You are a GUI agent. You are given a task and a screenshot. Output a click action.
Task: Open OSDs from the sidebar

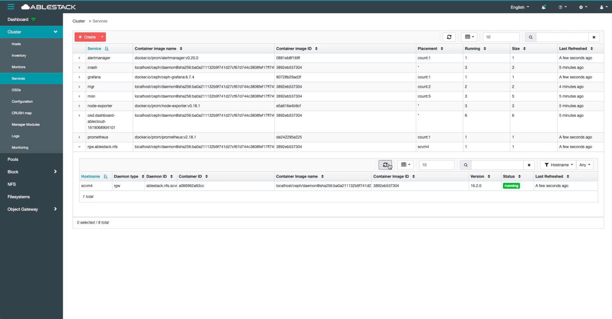tap(16, 90)
